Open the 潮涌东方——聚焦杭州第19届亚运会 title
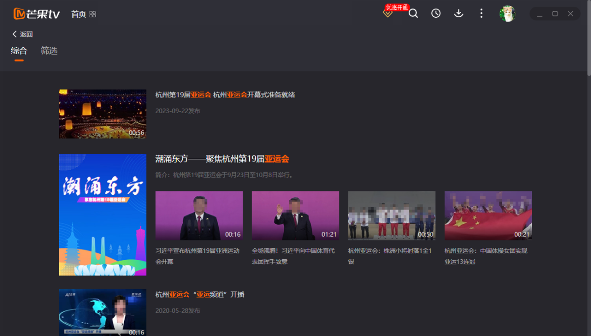This screenshot has height=336, width=591. point(222,159)
